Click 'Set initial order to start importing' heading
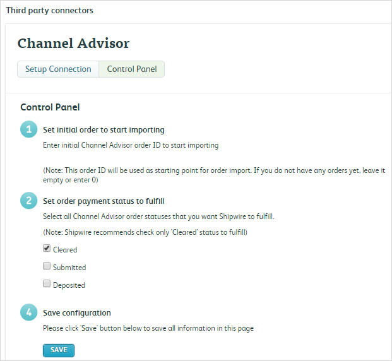 tap(104, 130)
